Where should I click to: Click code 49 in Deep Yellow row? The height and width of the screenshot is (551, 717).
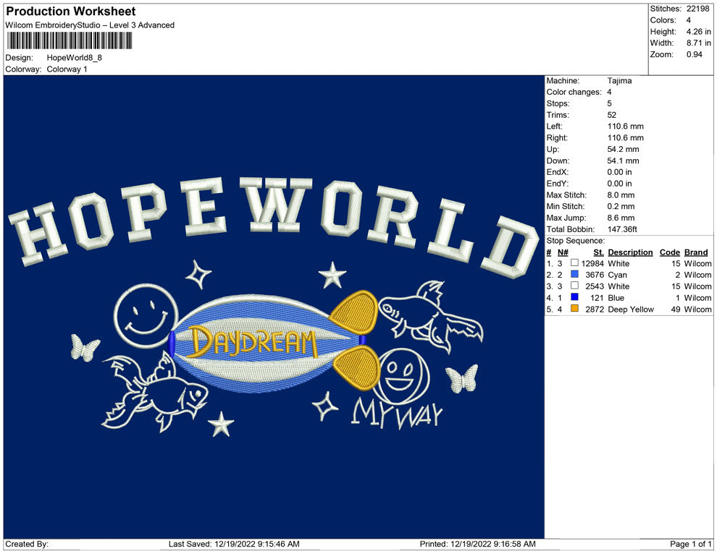point(676,309)
